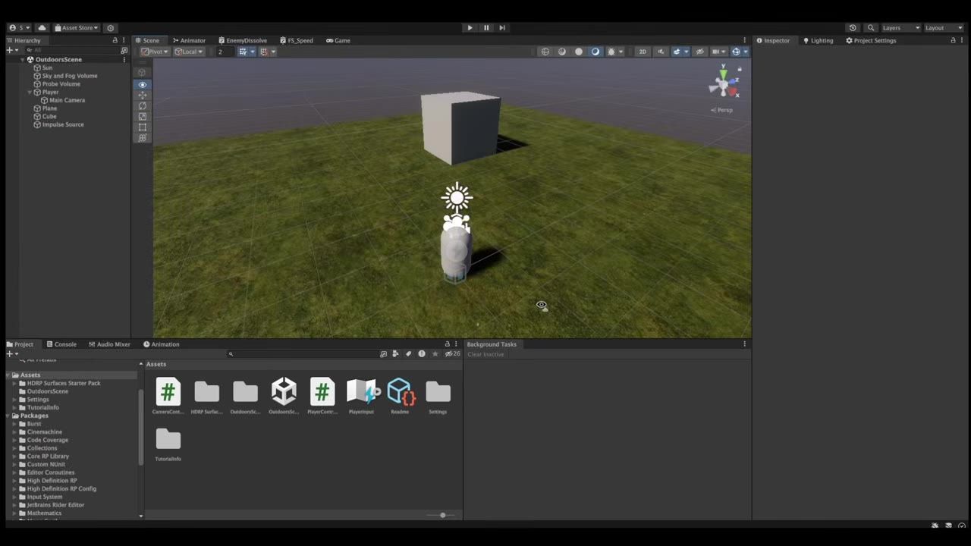Image resolution: width=971 pixels, height=546 pixels.
Task: Switch to the Game tab
Action: pyautogui.click(x=338, y=41)
